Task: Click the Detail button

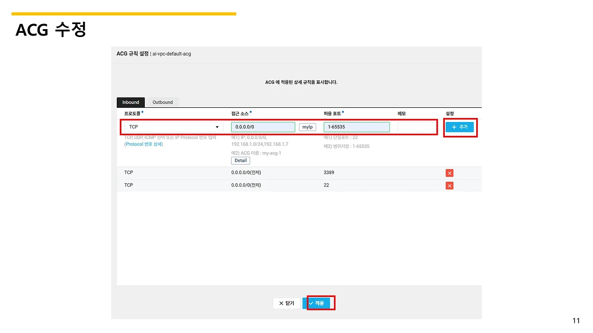Action: 240,160
